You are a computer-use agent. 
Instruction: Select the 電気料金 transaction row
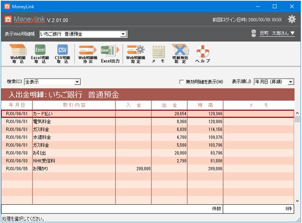pyautogui.click(x=148, y=121)
